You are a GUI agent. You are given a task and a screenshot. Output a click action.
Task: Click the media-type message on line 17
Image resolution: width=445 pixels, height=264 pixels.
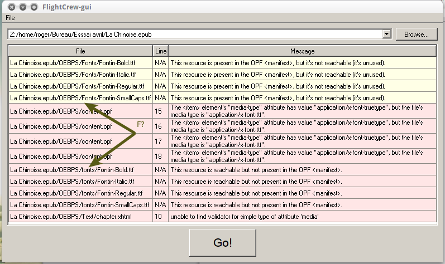tap(303, 141)
